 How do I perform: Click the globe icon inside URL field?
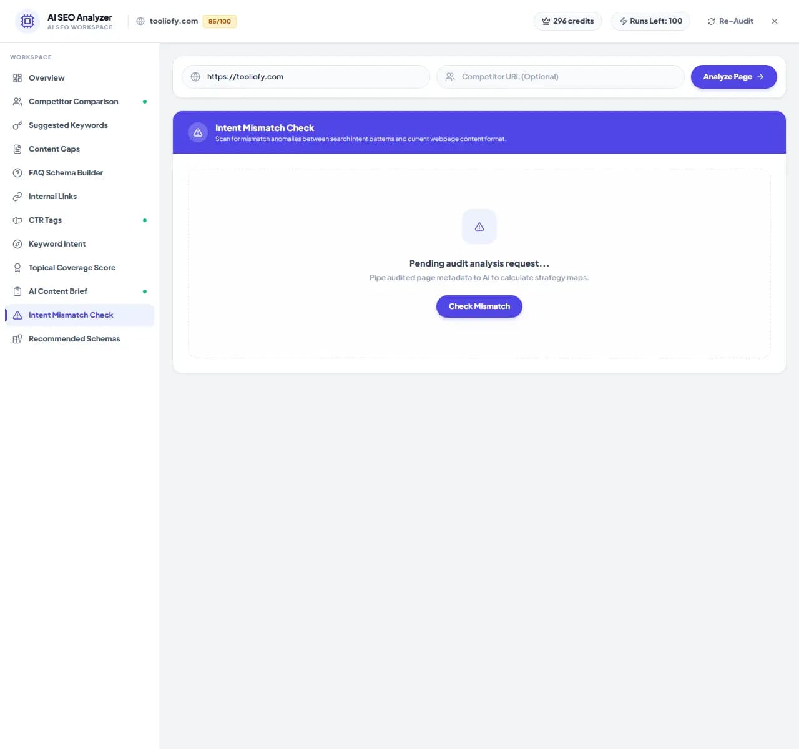pos(195,77)
